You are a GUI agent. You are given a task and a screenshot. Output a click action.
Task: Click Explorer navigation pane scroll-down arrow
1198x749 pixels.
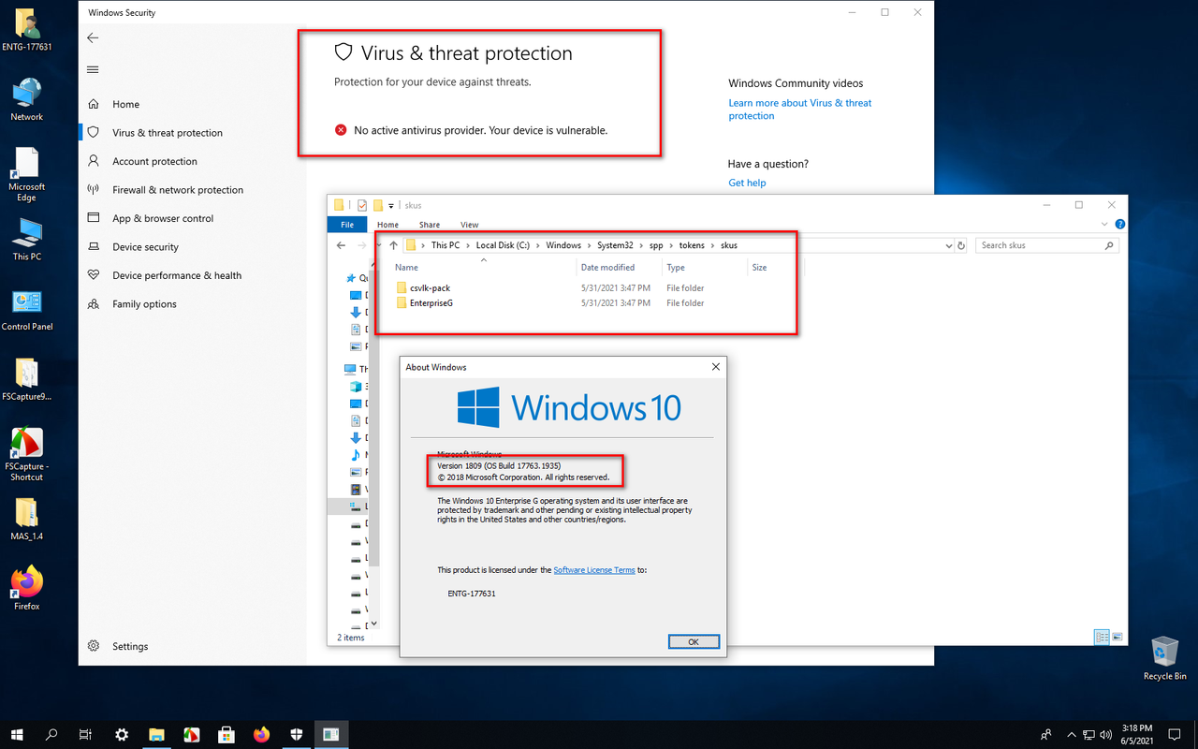point(373,624)
